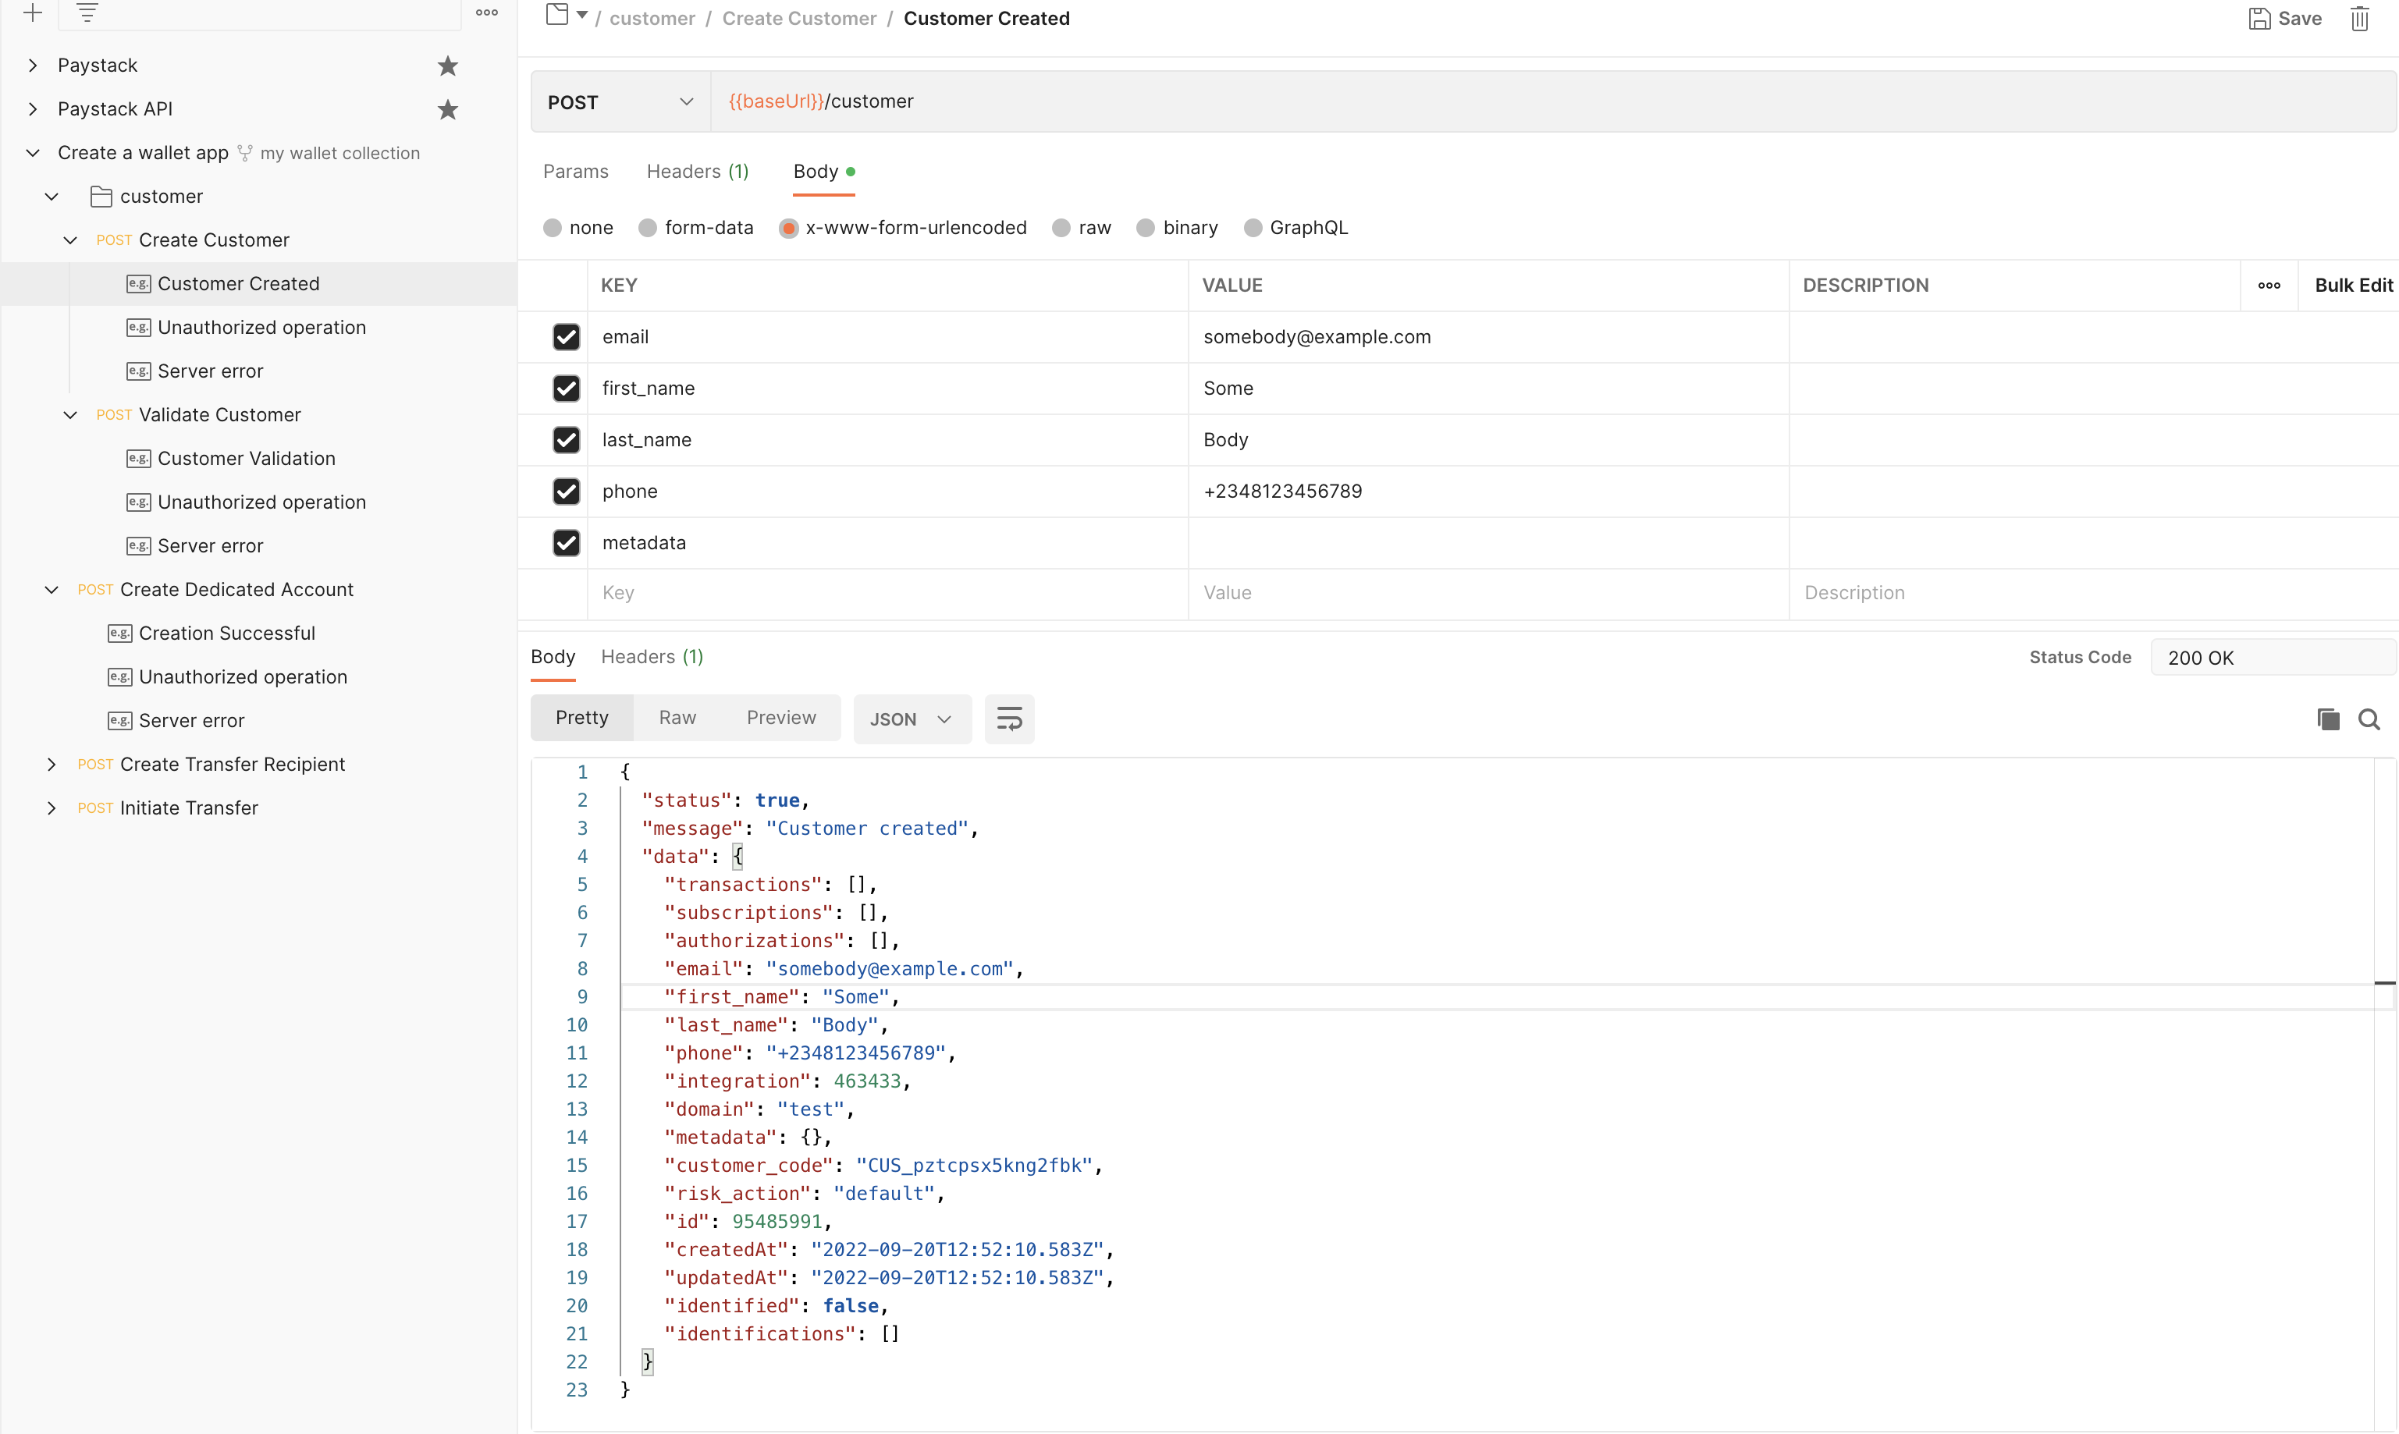This screenshot has width=2399, height=1434.
Task: Select the raw body type radio
Action: [1061, 228]
